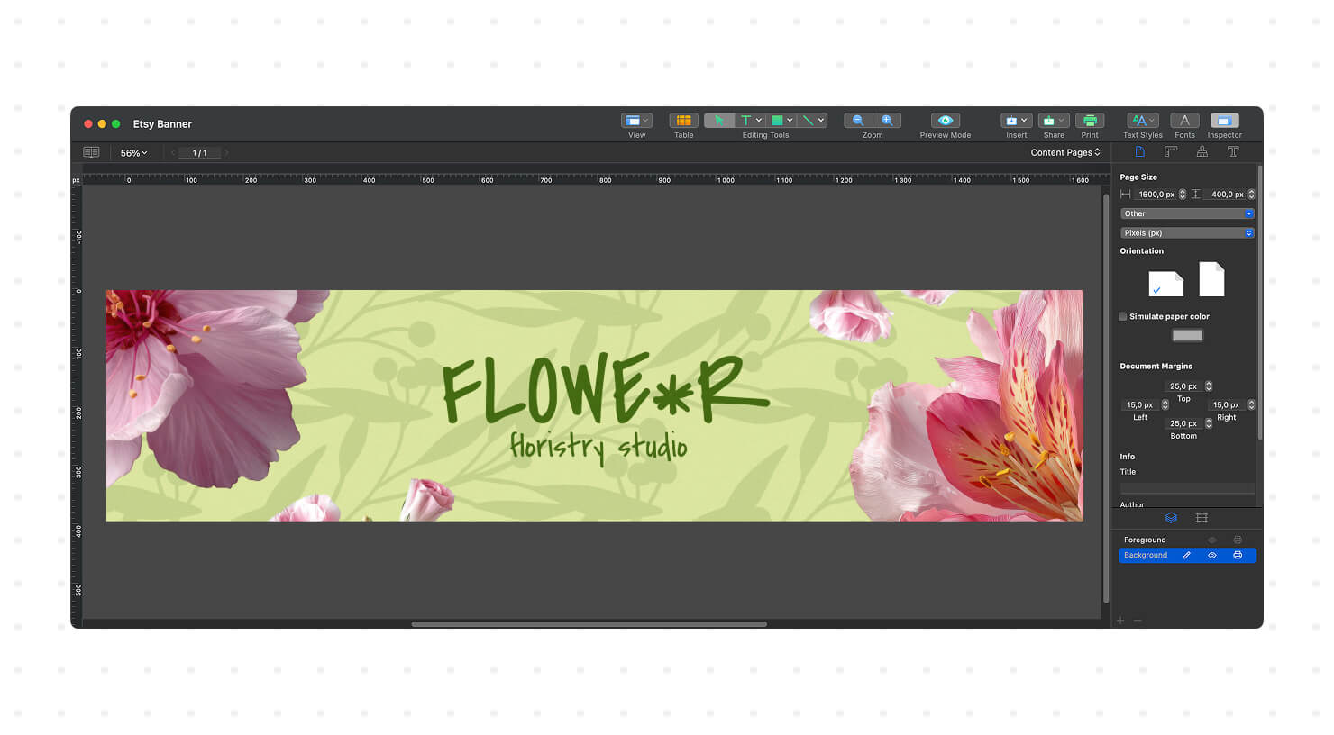Select the arrow selection tool
1334x735 pixels.
pyautogui.click(x=718, y=121)
